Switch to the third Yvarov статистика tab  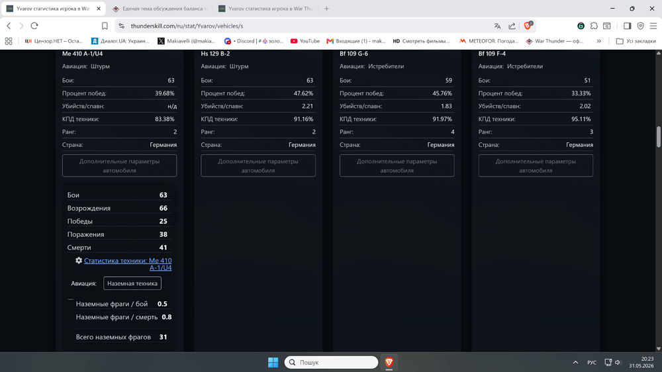(266, 9)
